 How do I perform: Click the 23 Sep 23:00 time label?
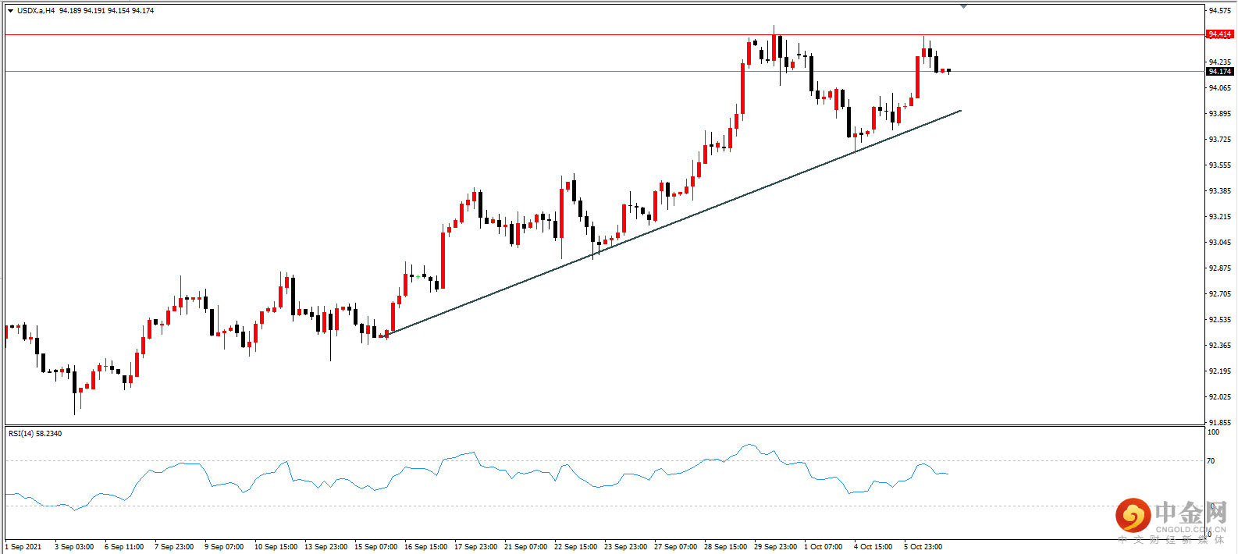tap(625, 547)
